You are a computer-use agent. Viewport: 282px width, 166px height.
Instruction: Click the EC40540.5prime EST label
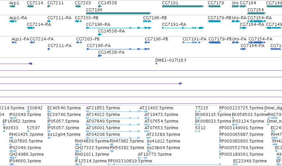coord(64,108)
